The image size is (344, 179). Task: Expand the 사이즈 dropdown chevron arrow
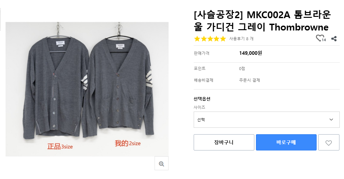point(331,120)
